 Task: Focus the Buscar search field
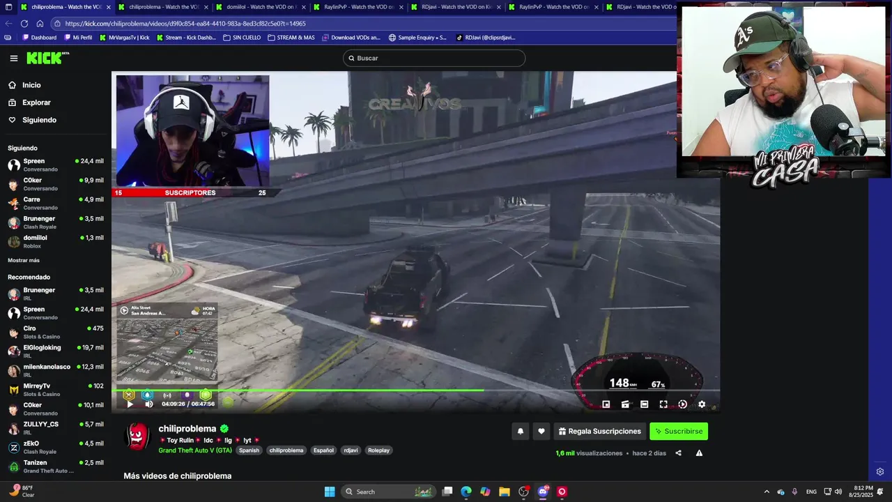[x=434, y=58]
